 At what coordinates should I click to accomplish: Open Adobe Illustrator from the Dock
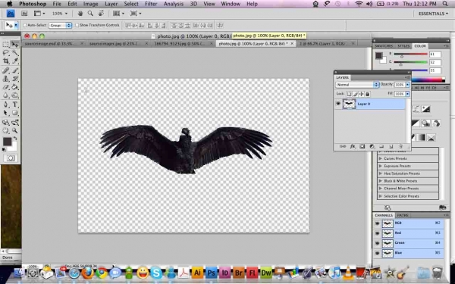[x=197, y=273]
